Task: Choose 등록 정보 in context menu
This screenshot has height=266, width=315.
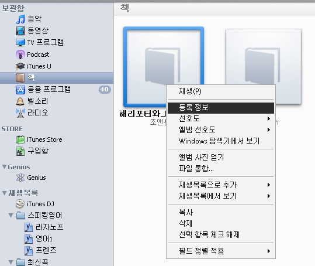Action: (221, 108)
